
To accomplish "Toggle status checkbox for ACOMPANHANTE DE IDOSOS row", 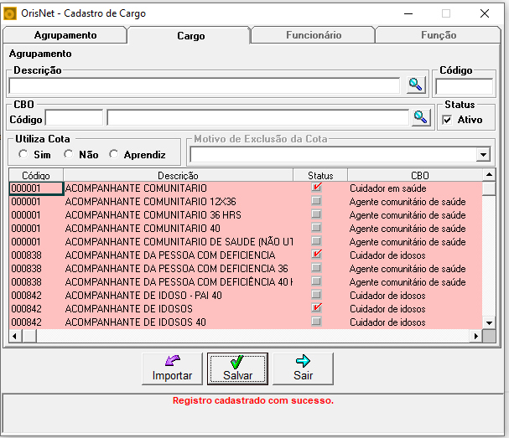I will [316, 307].
